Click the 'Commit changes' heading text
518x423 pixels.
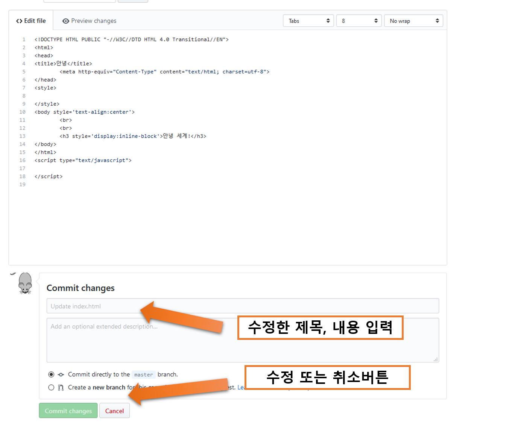tap(81, 288)
